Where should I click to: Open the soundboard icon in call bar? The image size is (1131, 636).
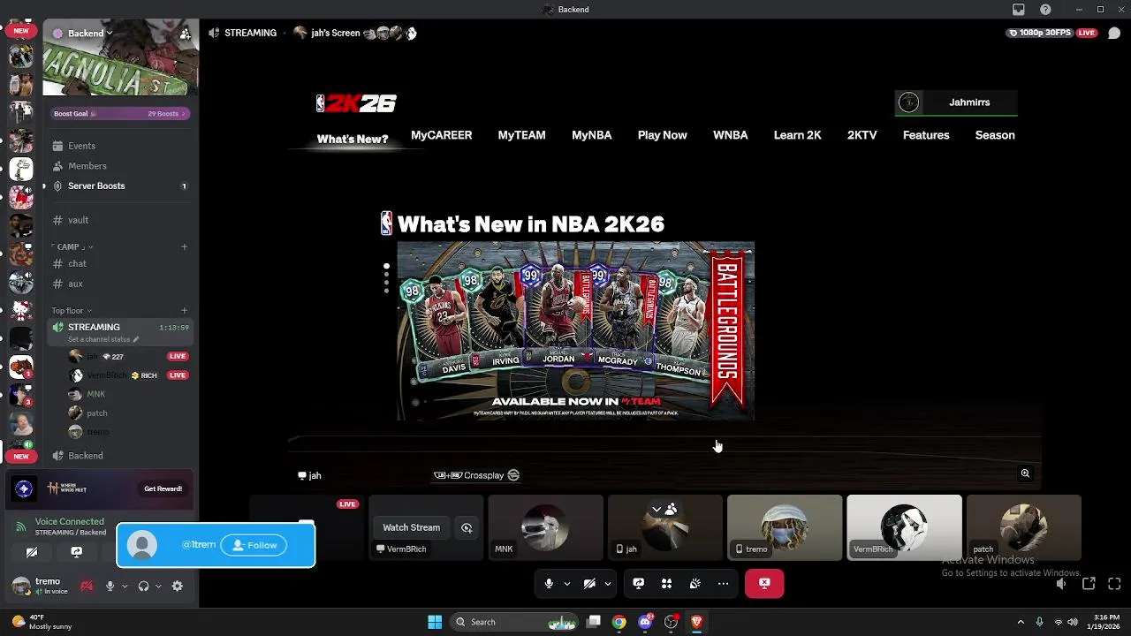[x=695, y=583]
